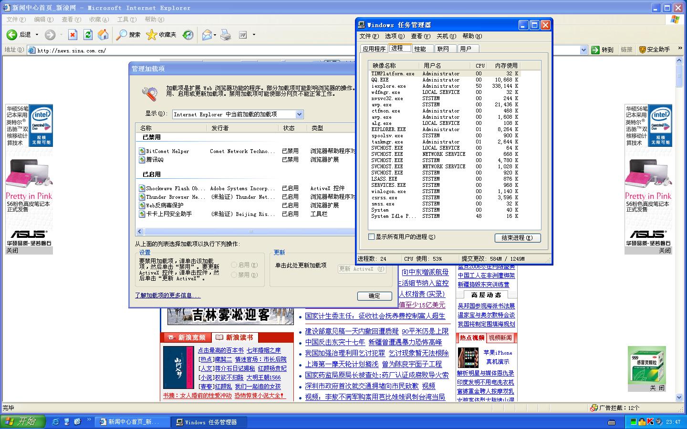Click the IE address bar URL field

pos(303,50)
